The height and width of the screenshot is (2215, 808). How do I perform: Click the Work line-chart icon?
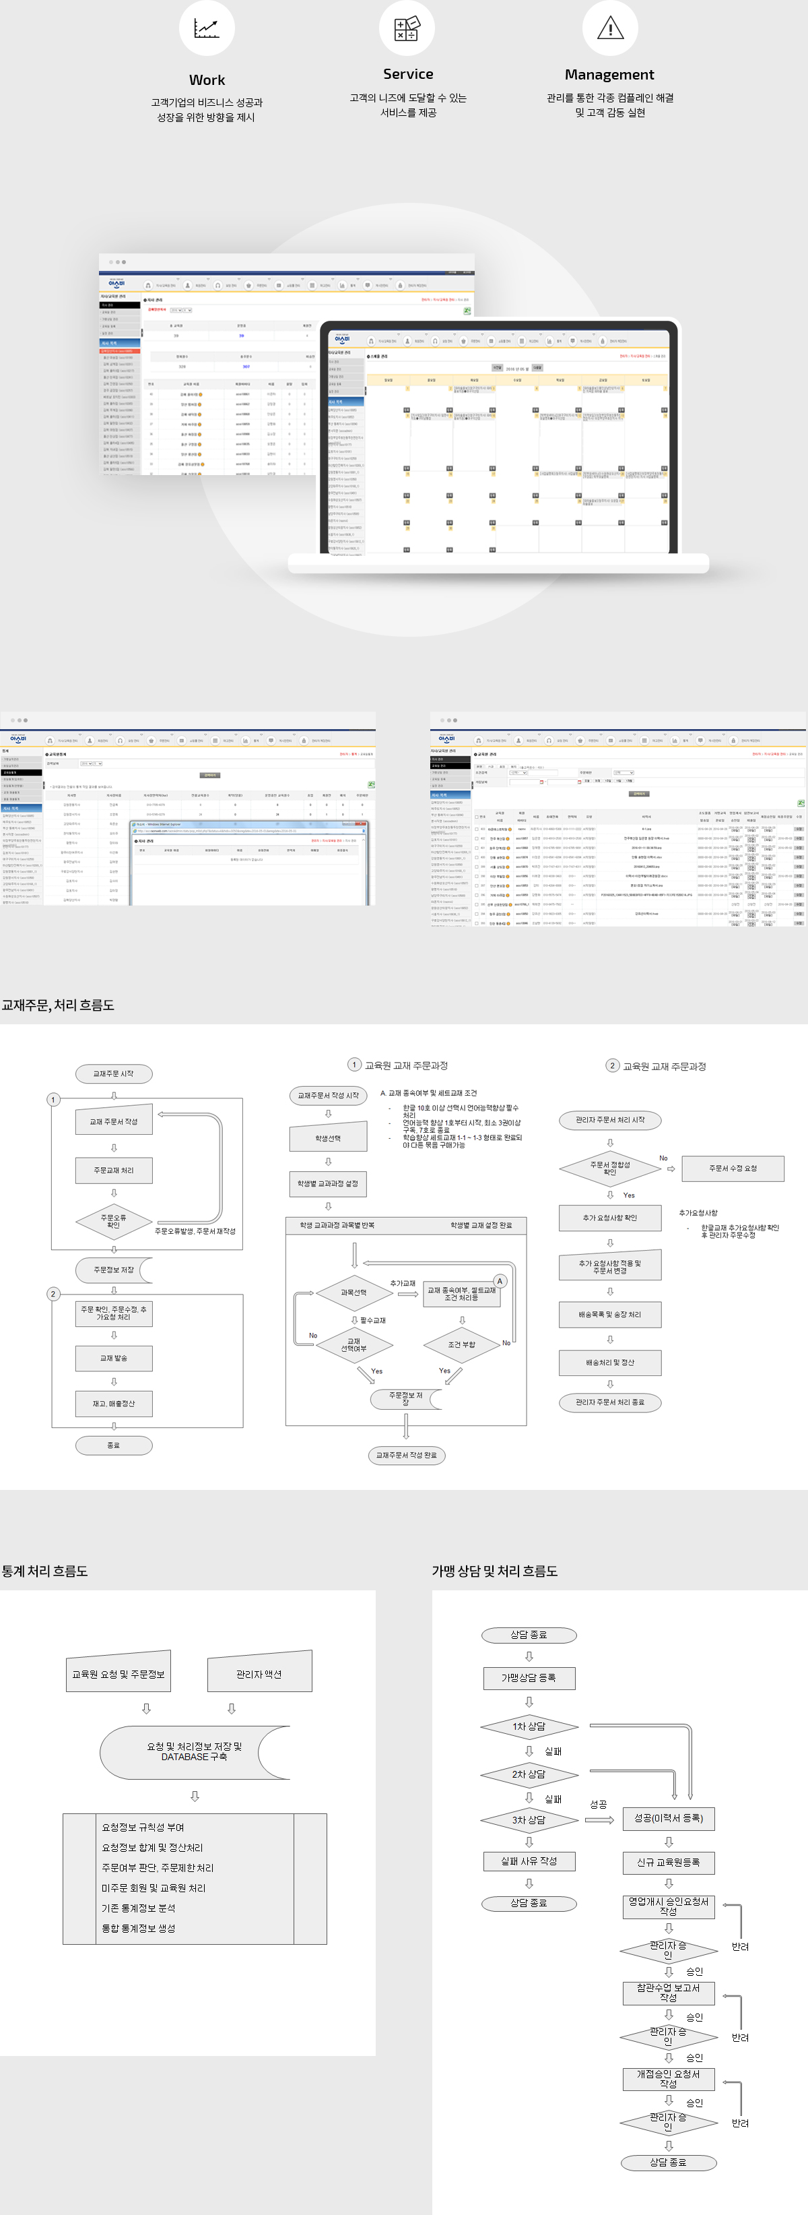[206, 28]
